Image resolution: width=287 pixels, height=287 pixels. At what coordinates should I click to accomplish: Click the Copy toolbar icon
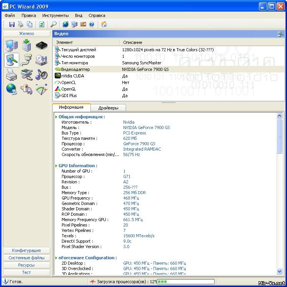29,24
